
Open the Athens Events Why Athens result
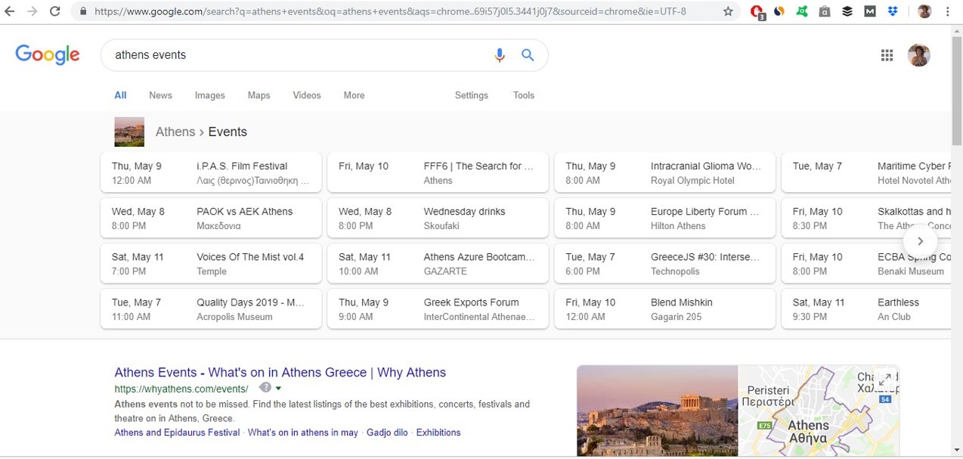280,373
